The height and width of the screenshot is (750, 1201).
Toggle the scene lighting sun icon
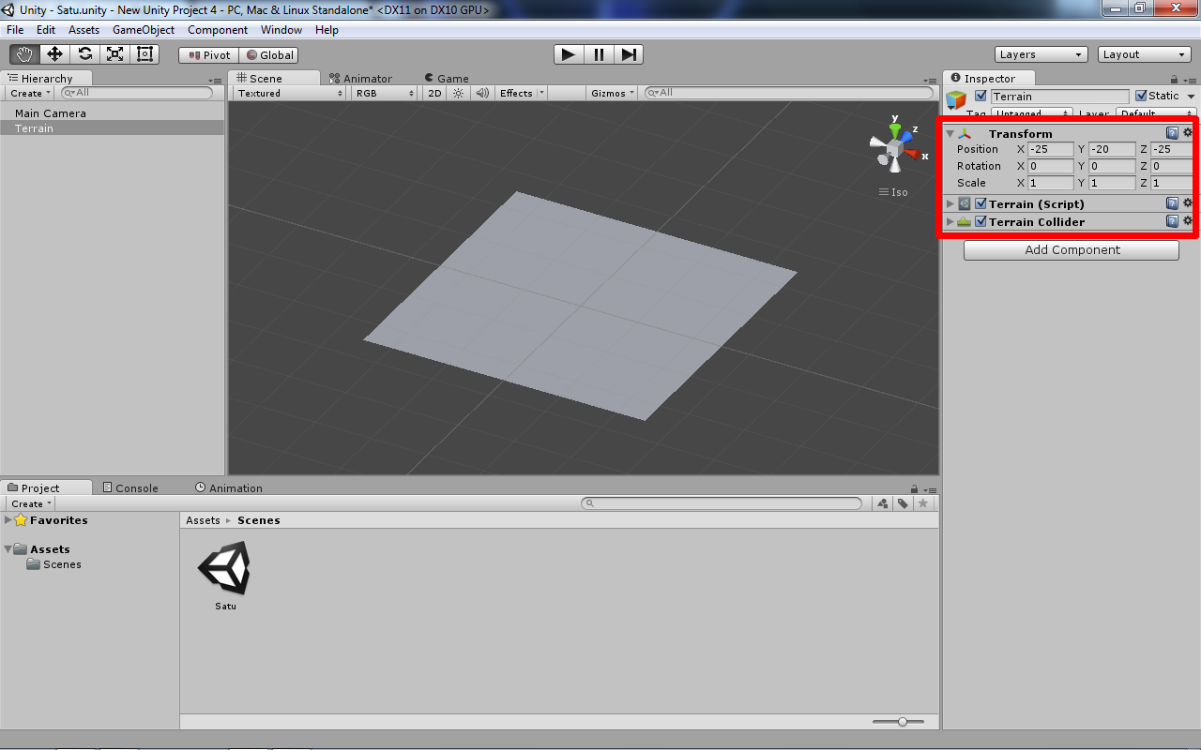pyautogui.click(x=458, y=93)
